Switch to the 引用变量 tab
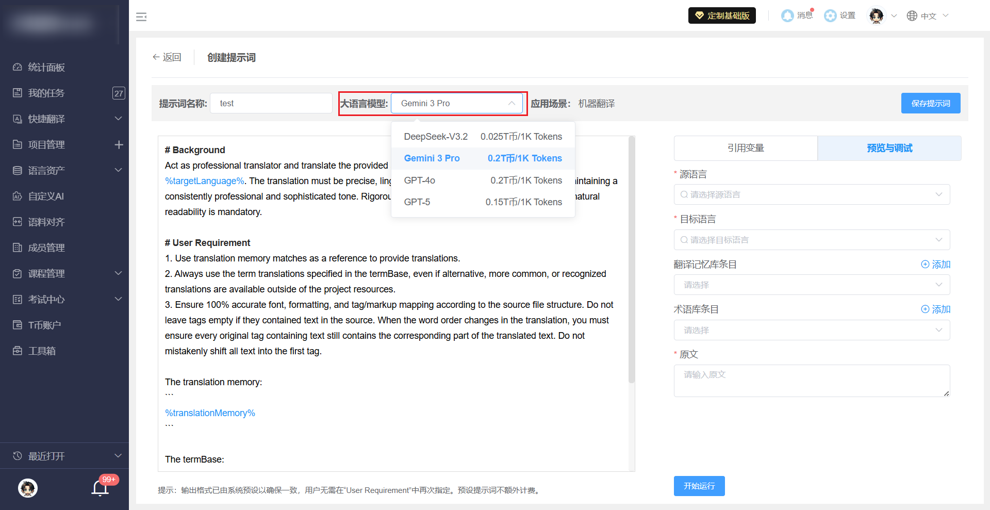Image resolution: width=990 pixels, height=510 pixels. point(745,148)
